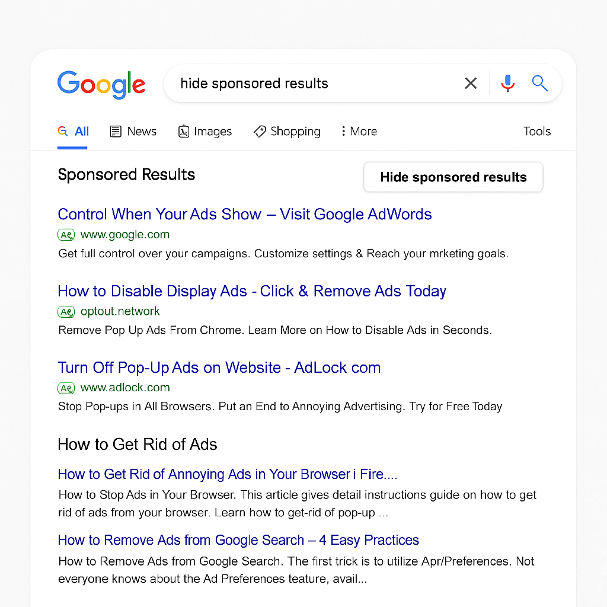Screen dimensions: 607x607
Task: Open the Google AdWords sponsored link
Action: (x=244, y=215)
